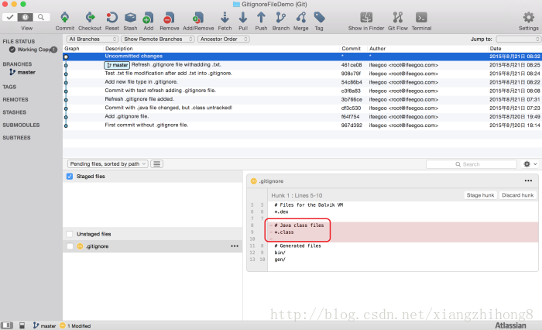Screen dimensions: 542x330
Task: Click Show in Finder icon
Action: click(366, 17)
